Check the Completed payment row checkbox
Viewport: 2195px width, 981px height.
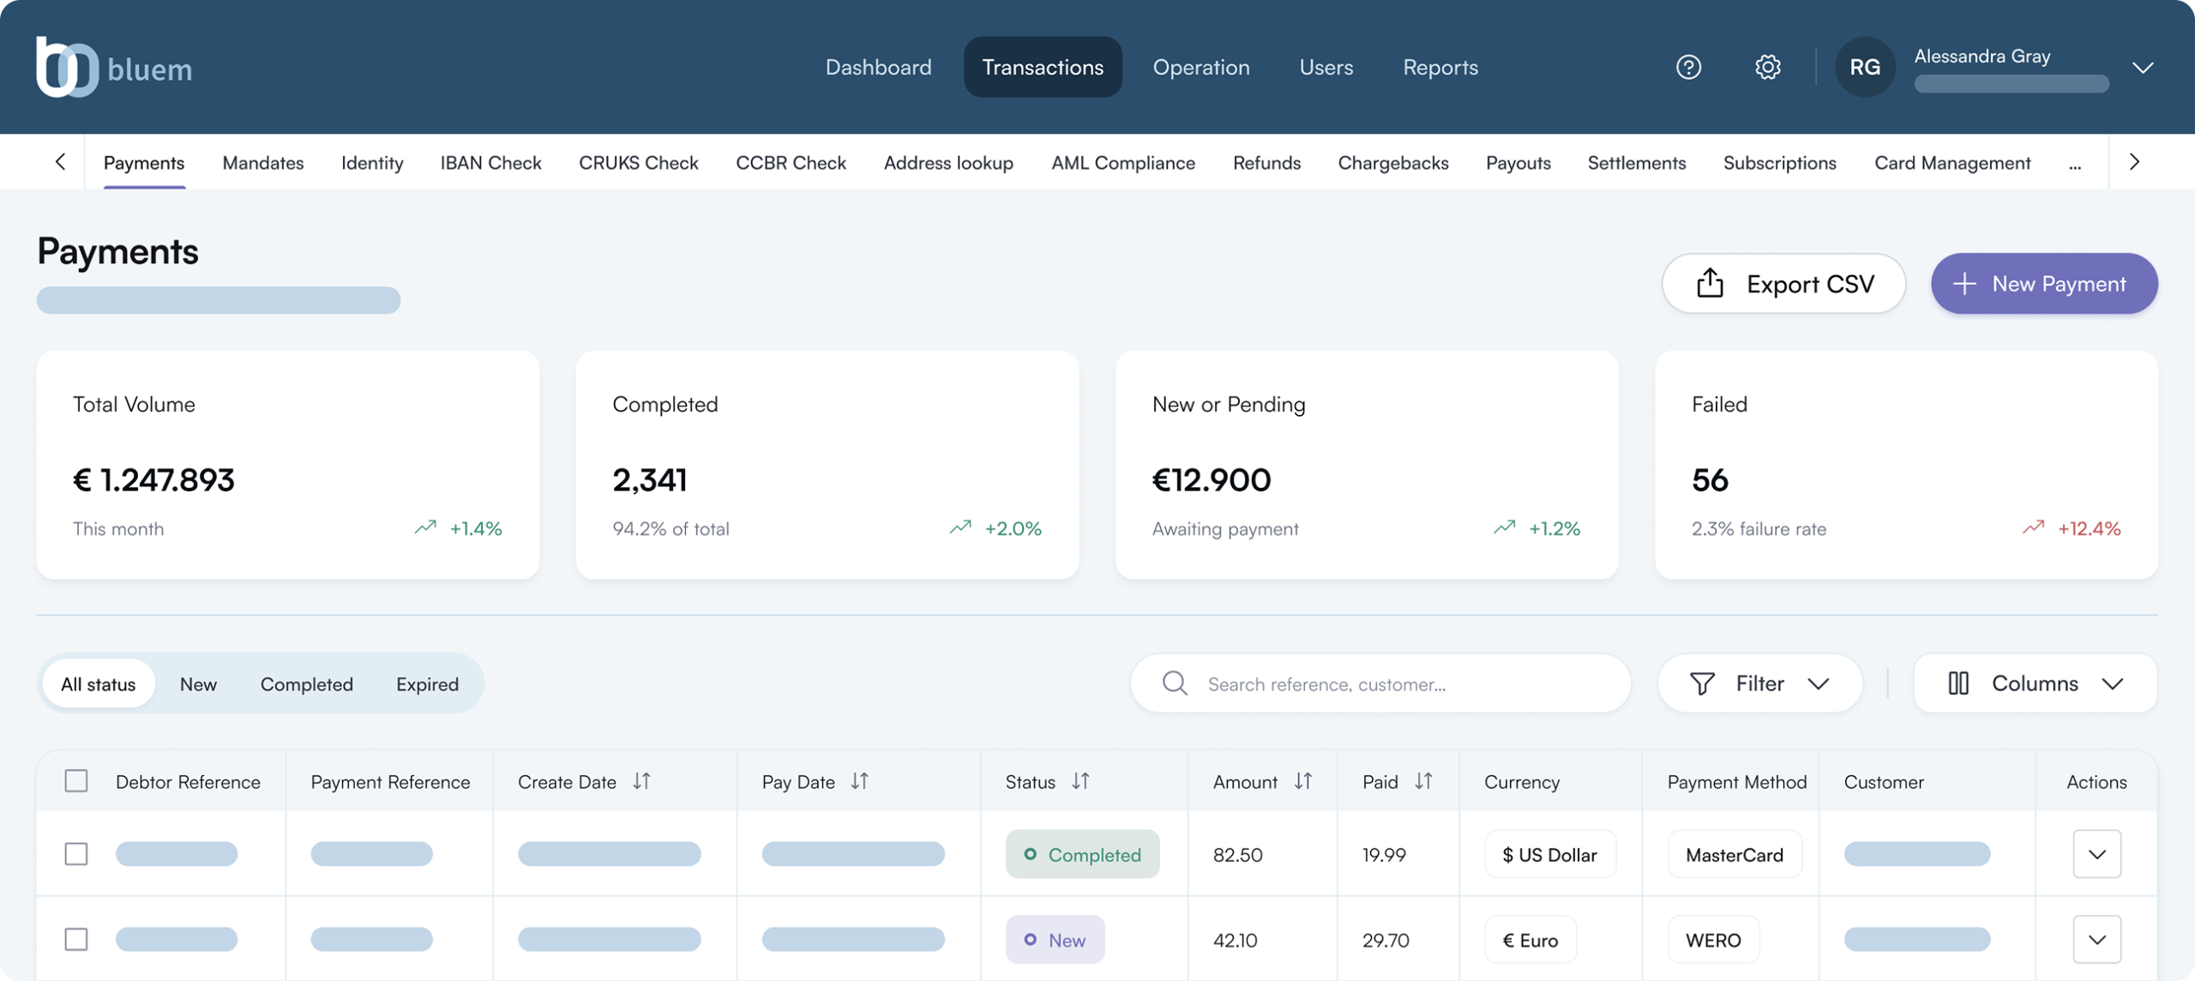(x=76, y=854)
